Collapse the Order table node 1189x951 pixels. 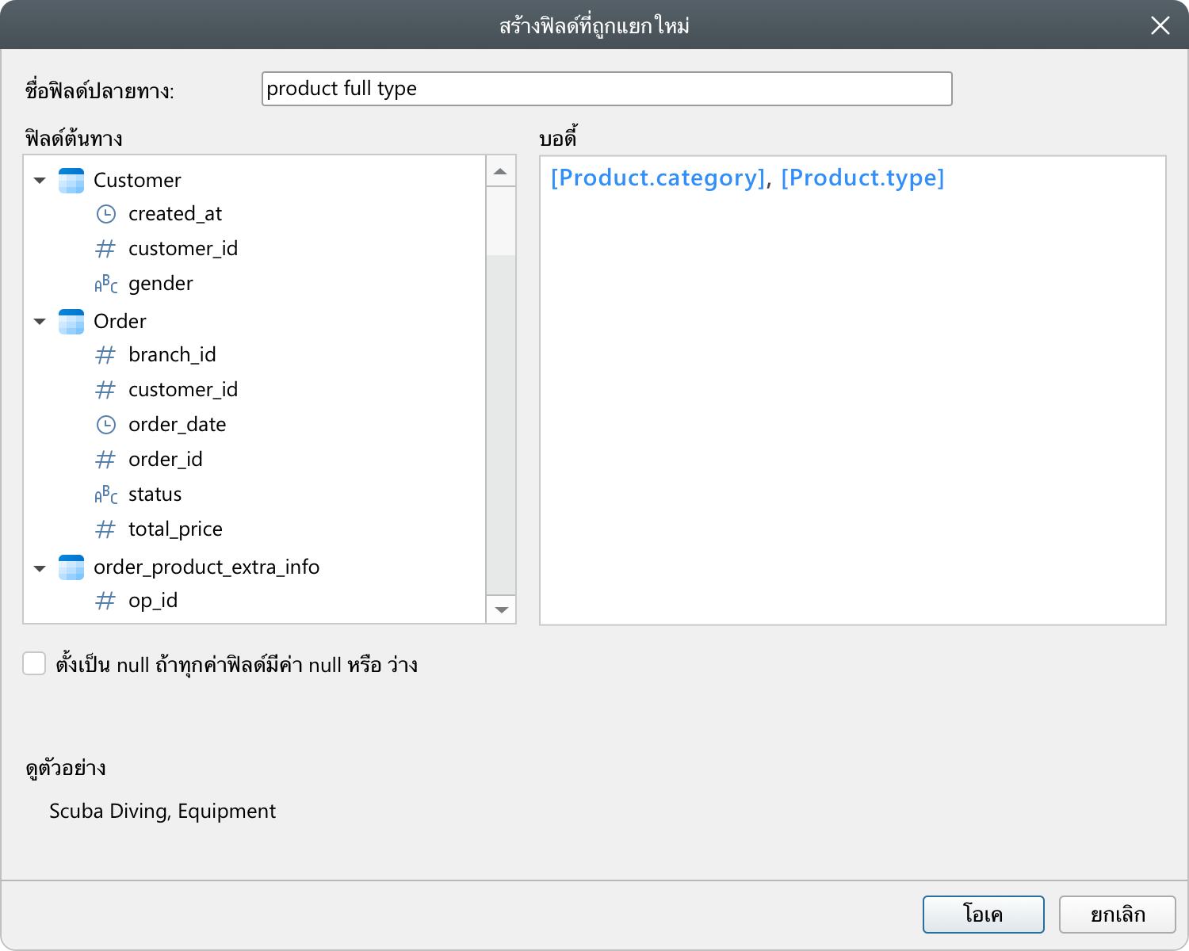[40, 322]
